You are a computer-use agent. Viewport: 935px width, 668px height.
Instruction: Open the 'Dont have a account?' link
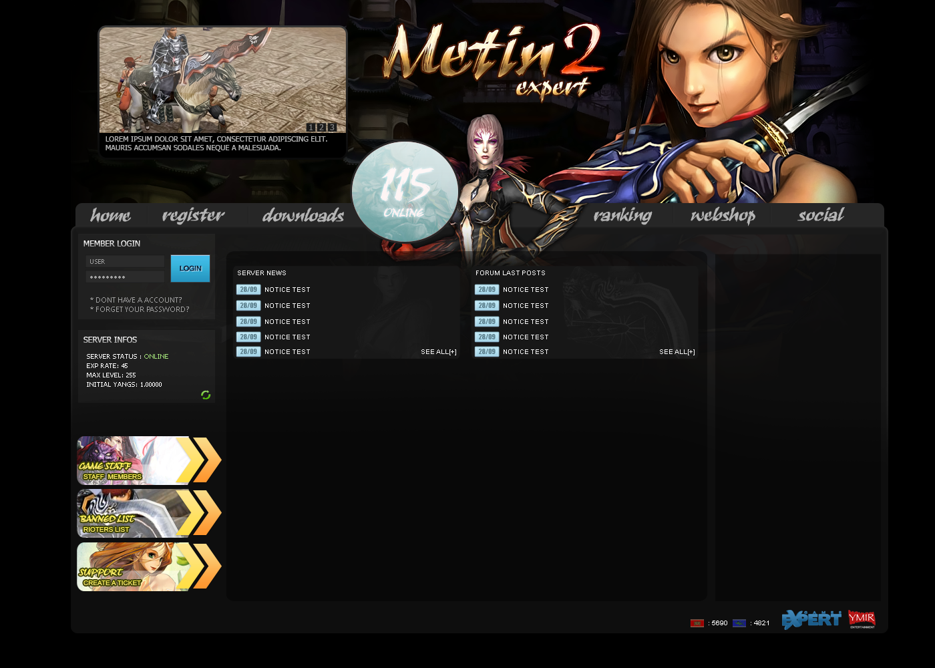136,300
